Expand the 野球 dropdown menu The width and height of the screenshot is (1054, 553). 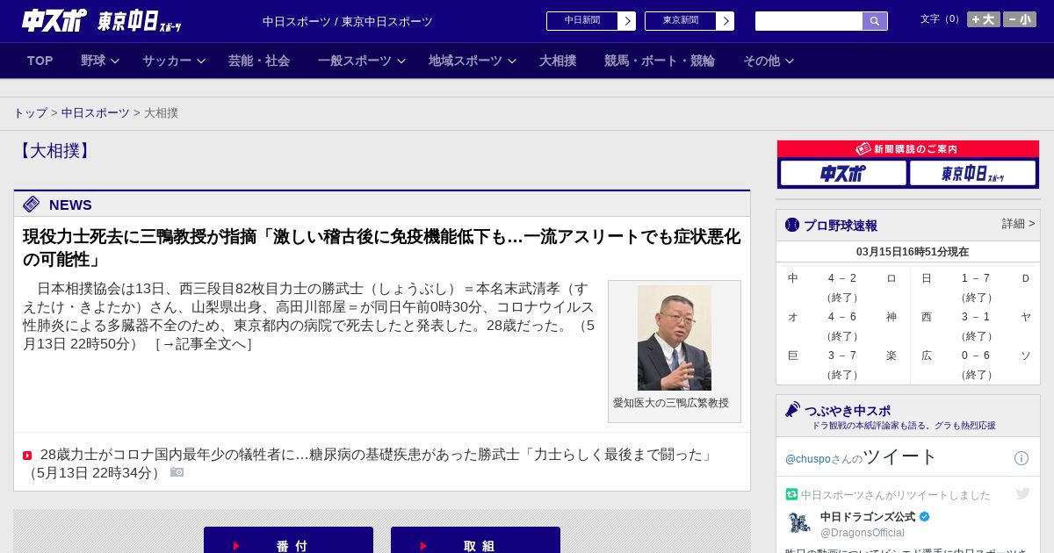[x=100, y=61]
